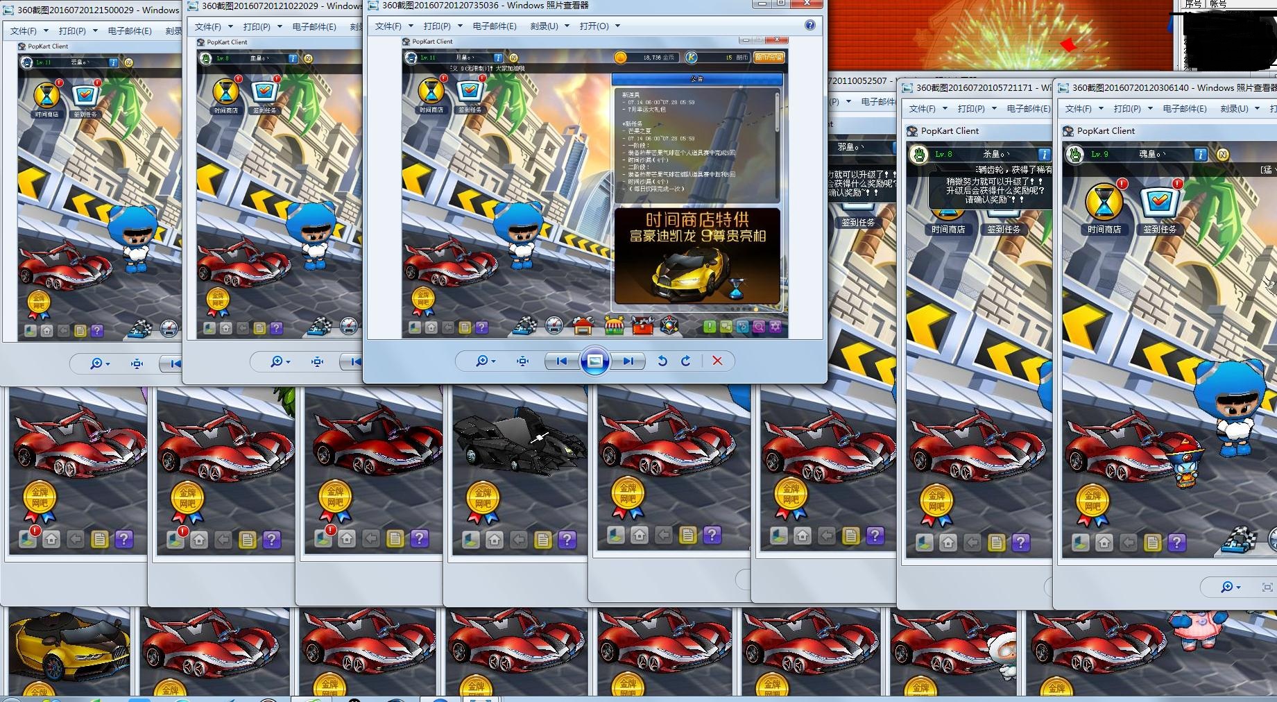Click blue info 'i' icon in 105721171 window
Screen dimensions: 1277x702
click(x=1044, y=154)
